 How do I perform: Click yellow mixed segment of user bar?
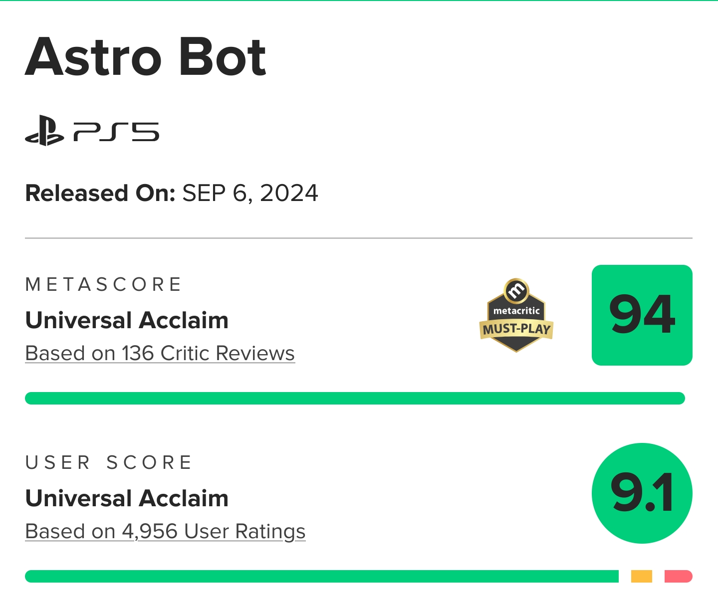pos(642,576)
